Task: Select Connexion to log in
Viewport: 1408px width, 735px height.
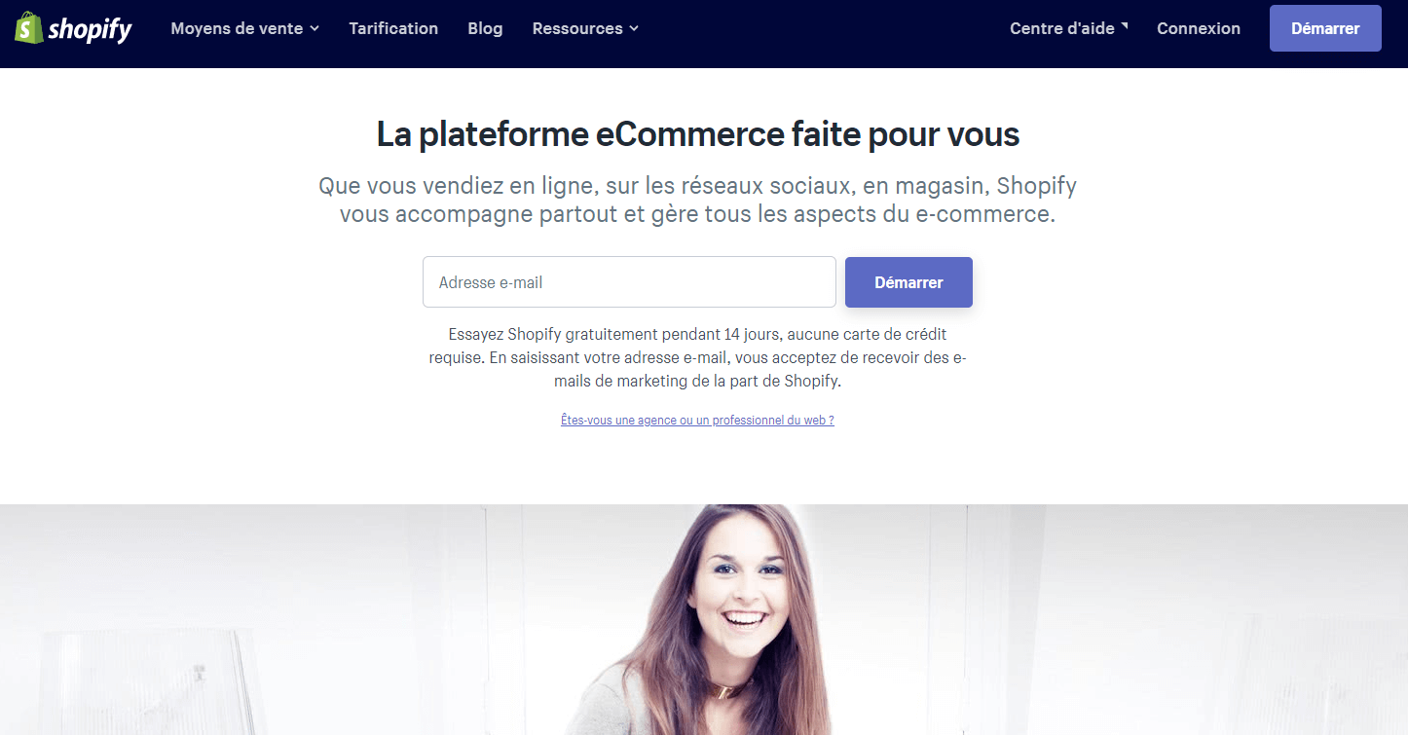Action: [x=1199, y=28]
